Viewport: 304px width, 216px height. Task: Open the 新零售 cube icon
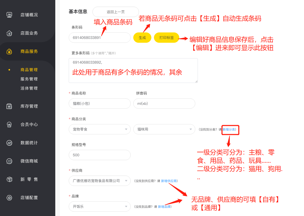click(x=9, y=179)
